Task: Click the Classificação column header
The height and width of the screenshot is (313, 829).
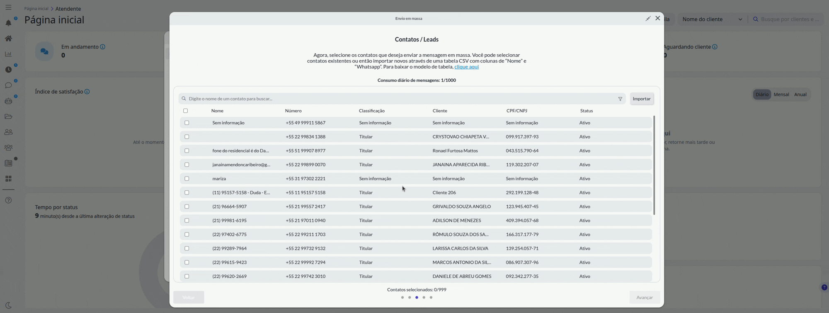Action: 372,111
